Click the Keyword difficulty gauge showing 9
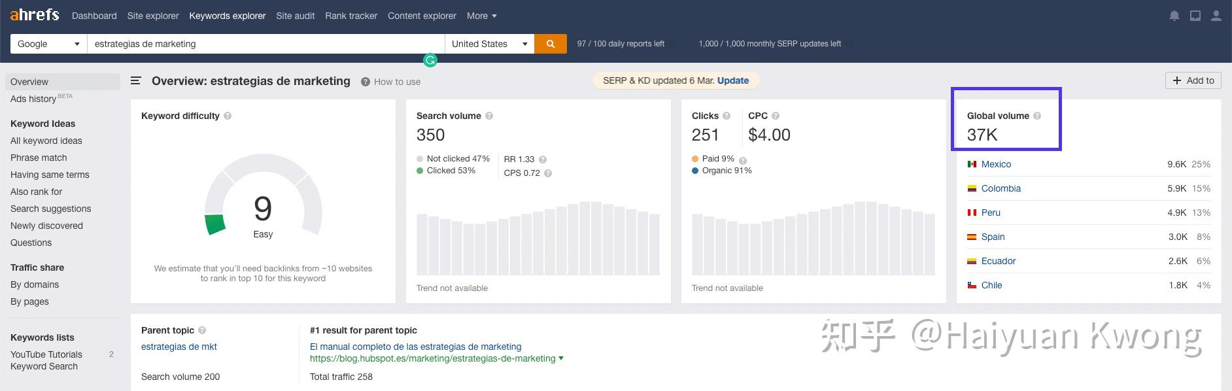Viewport: 1232px width, 391px height. pos(263,196)
